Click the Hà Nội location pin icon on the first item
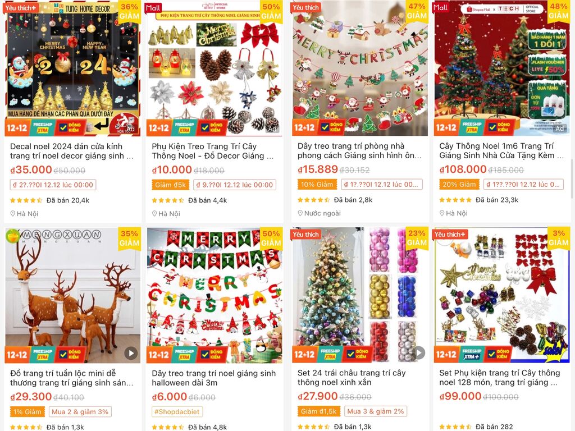This screenshot has height=431, width=575. click(13, 214)
